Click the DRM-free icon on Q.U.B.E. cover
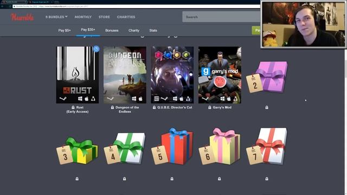 [x=157, y=99]
